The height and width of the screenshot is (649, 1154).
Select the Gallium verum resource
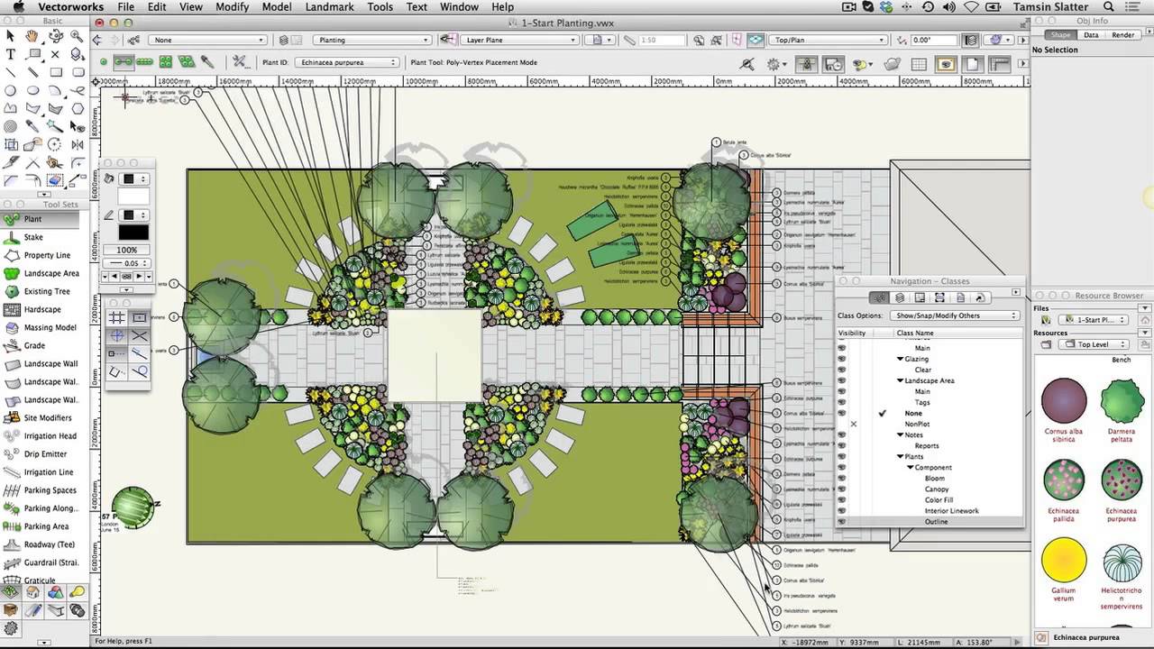coord(1064,570)
